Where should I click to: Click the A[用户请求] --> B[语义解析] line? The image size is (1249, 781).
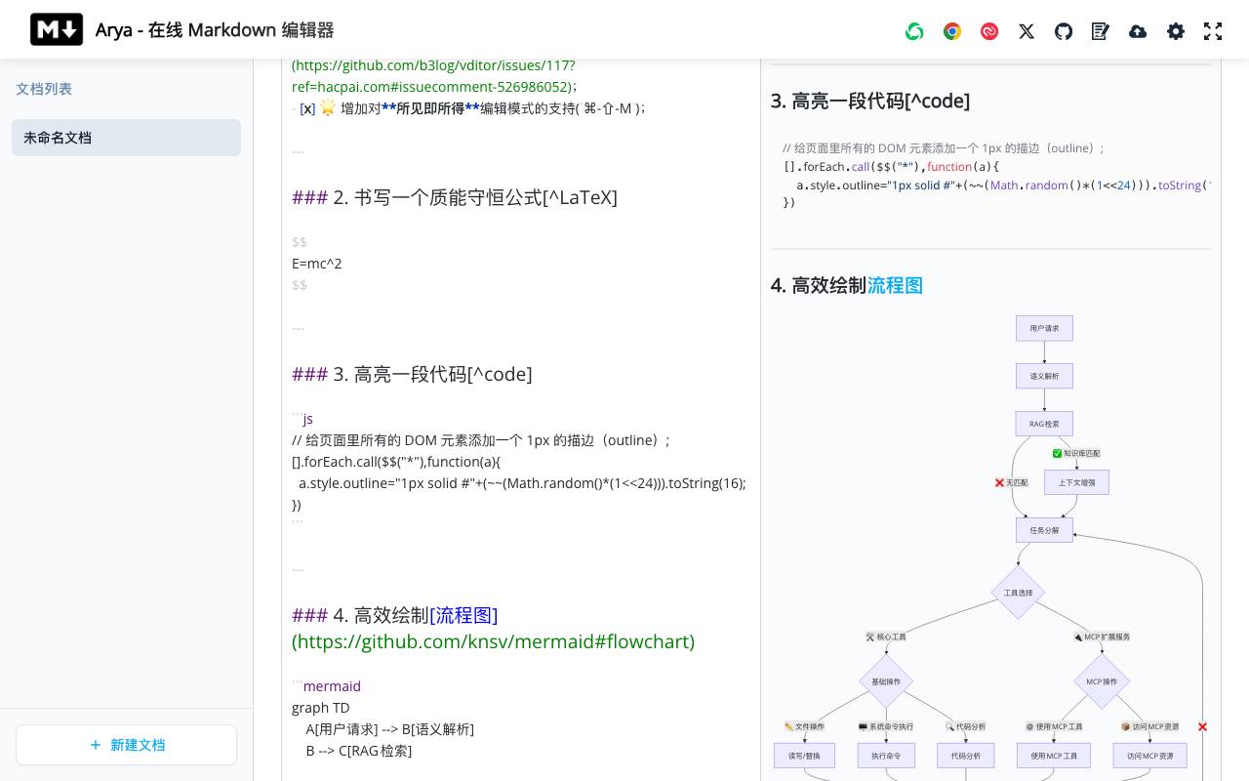pyautogui.click(x=389, y=729)
